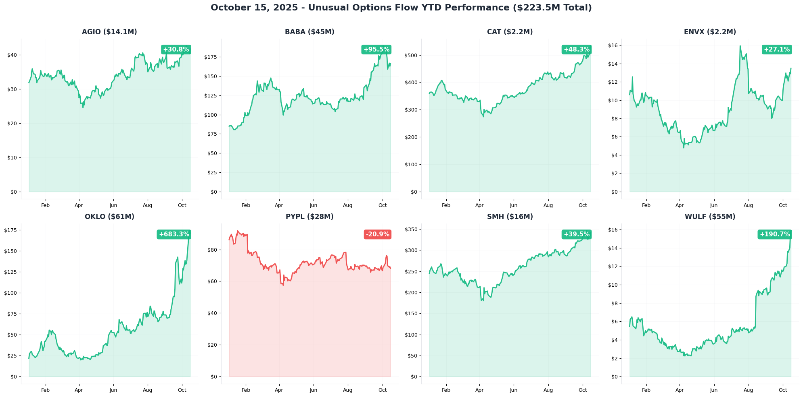Select the ENVX ($2.2M) chart title
This screenshot has width=803, height=397.
(710, 32)
